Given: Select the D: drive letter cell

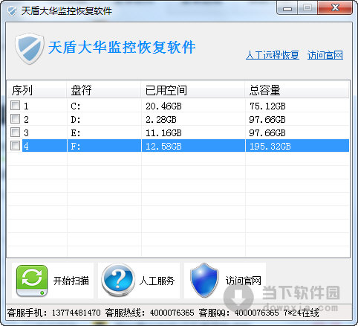Looking at the screenshot, I should point(76,120).
